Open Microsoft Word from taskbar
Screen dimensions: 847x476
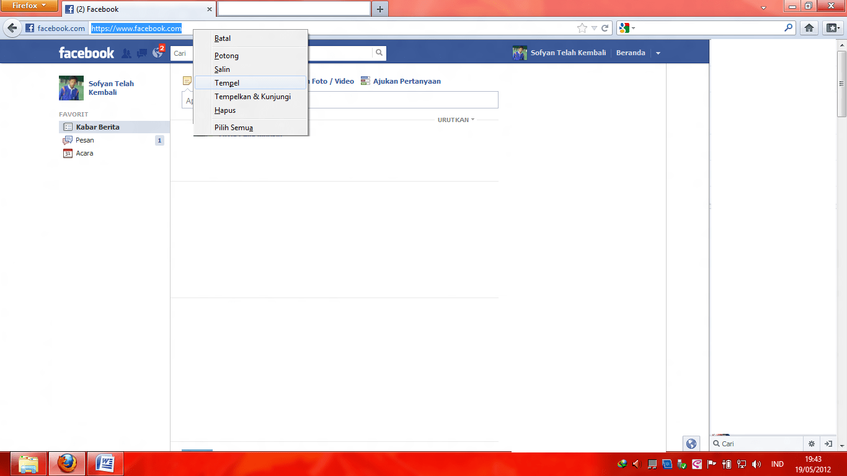point(105,464)
